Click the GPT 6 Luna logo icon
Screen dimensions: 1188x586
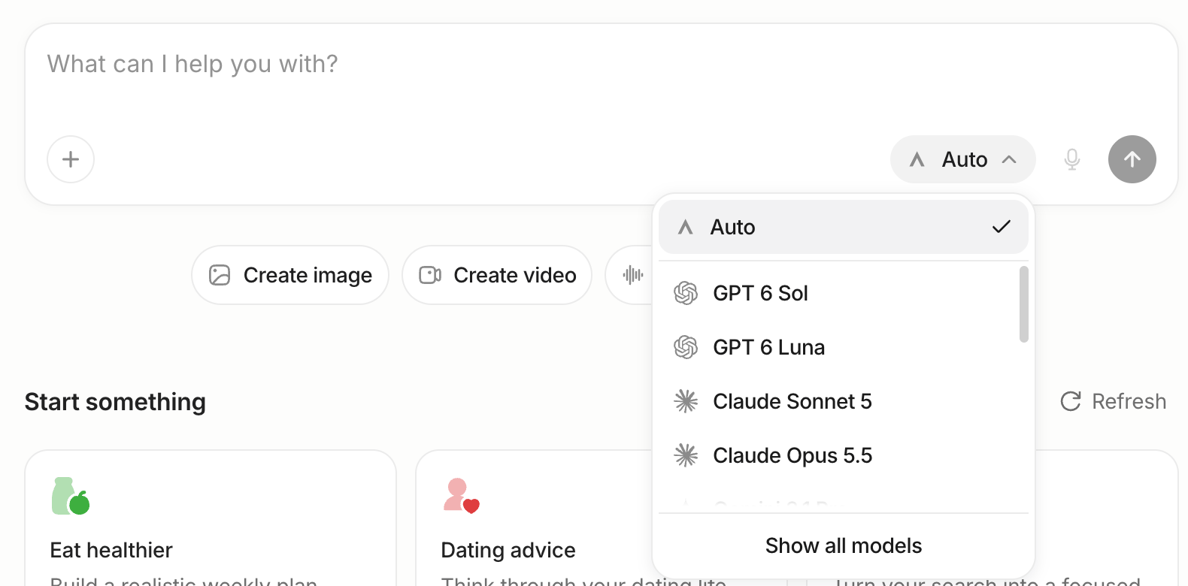(686, 347)
